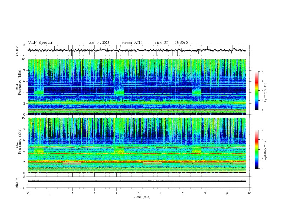Click the 'ch.3(V)' axis label

click(17, 182)
